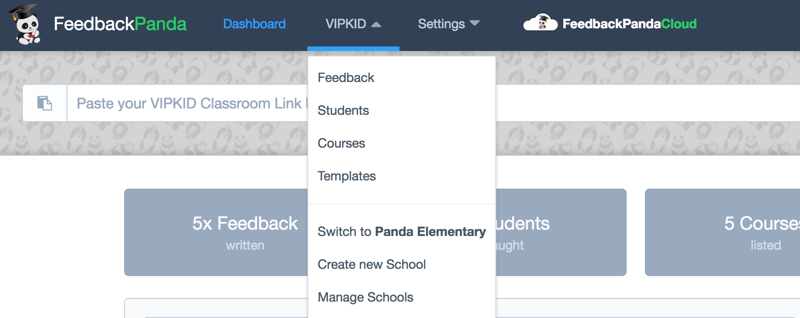Screen dimensions: 800x318
Task: Click the paste clipboard icon button
Action: pos(45,103)
